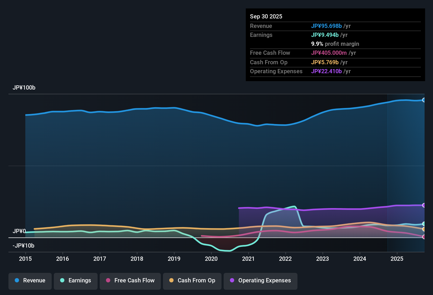Click the 2025 x-axis year label
Viewport: 433px width, 295px height.
click(x=397, y=259)
